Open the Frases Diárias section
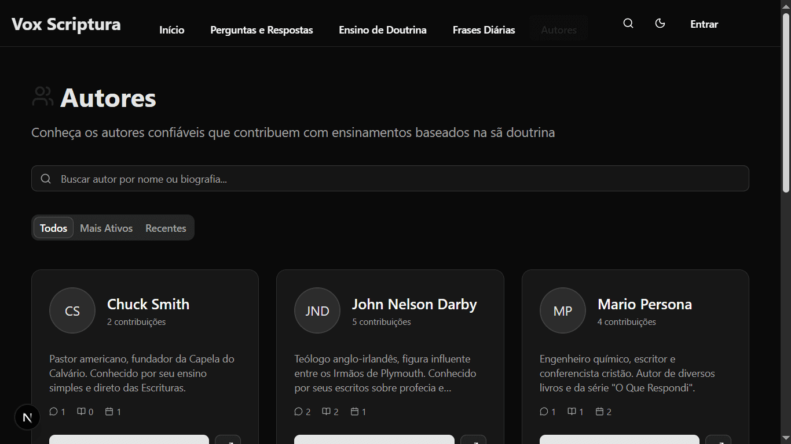The image size is (791, 444). click(484, 29)
